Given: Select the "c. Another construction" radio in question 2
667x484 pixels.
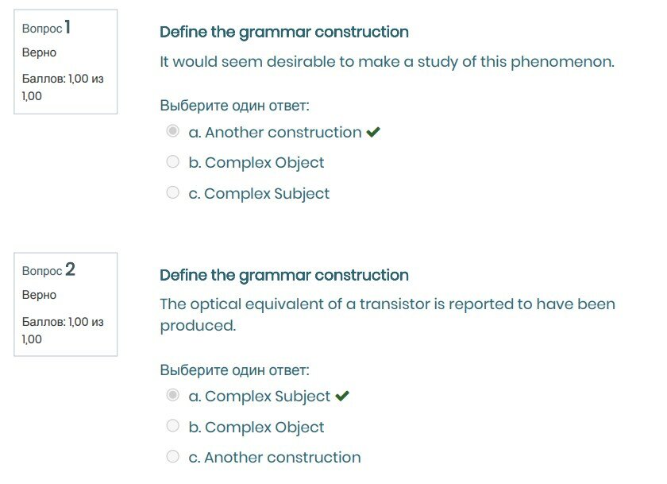Looking at the screenshot, I should 172,456.
